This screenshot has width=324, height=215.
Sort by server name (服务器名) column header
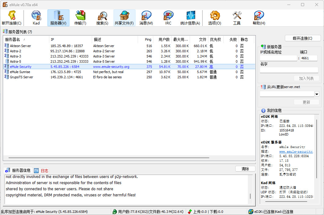[x=26, y=39]
